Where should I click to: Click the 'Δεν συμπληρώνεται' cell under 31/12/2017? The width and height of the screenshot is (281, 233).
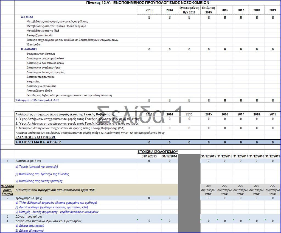240,190
